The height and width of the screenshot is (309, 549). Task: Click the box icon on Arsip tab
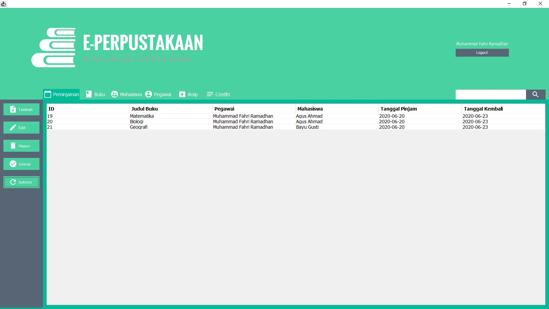(x=182, y=94)
